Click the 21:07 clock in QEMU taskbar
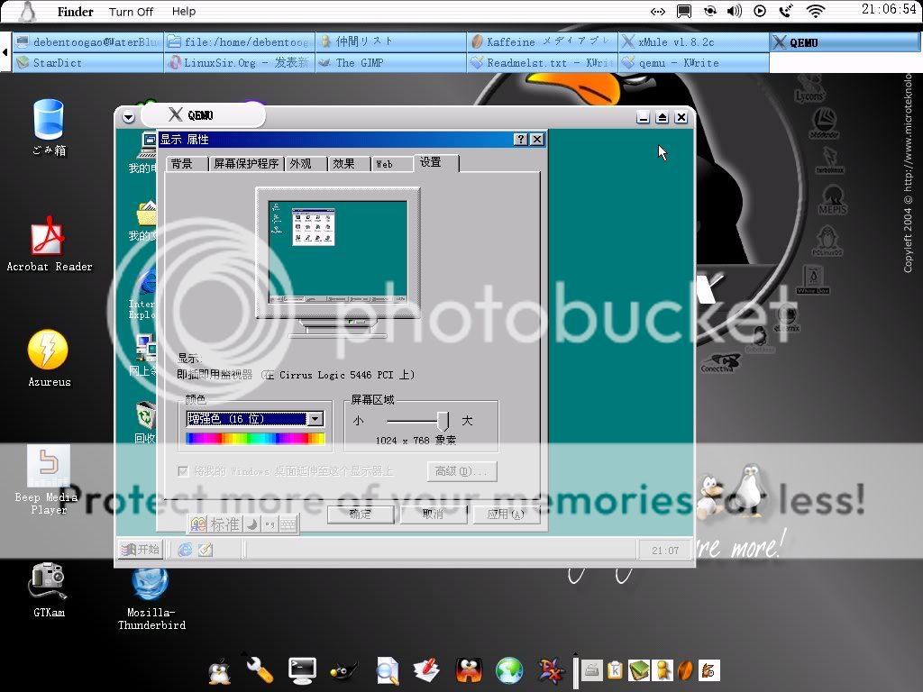The image size is (923, 692). [x=665, y=551]
